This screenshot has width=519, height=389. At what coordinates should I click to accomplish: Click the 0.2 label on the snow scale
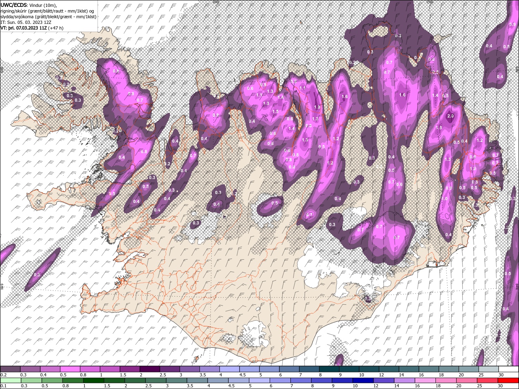tap(4, 375)
